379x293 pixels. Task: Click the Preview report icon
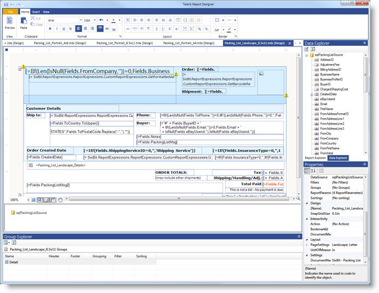click(9, 21)
